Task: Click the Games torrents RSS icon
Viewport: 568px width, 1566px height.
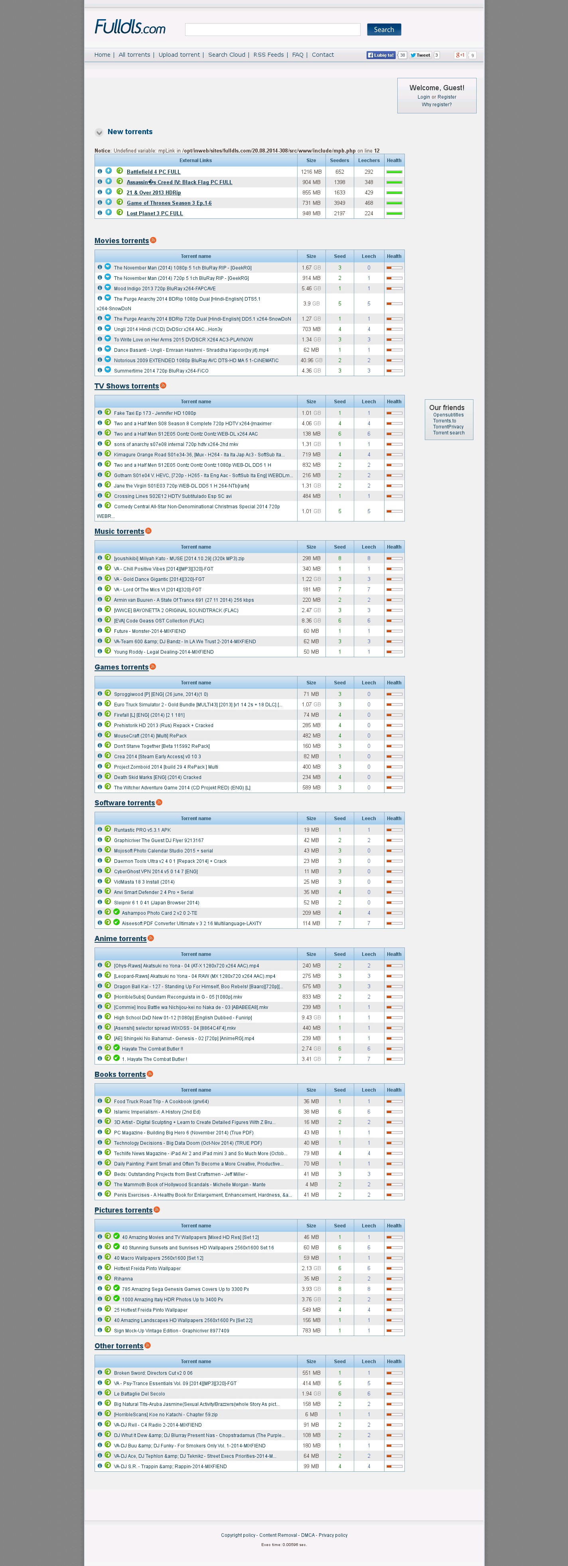Action: [x=152, y=666]
